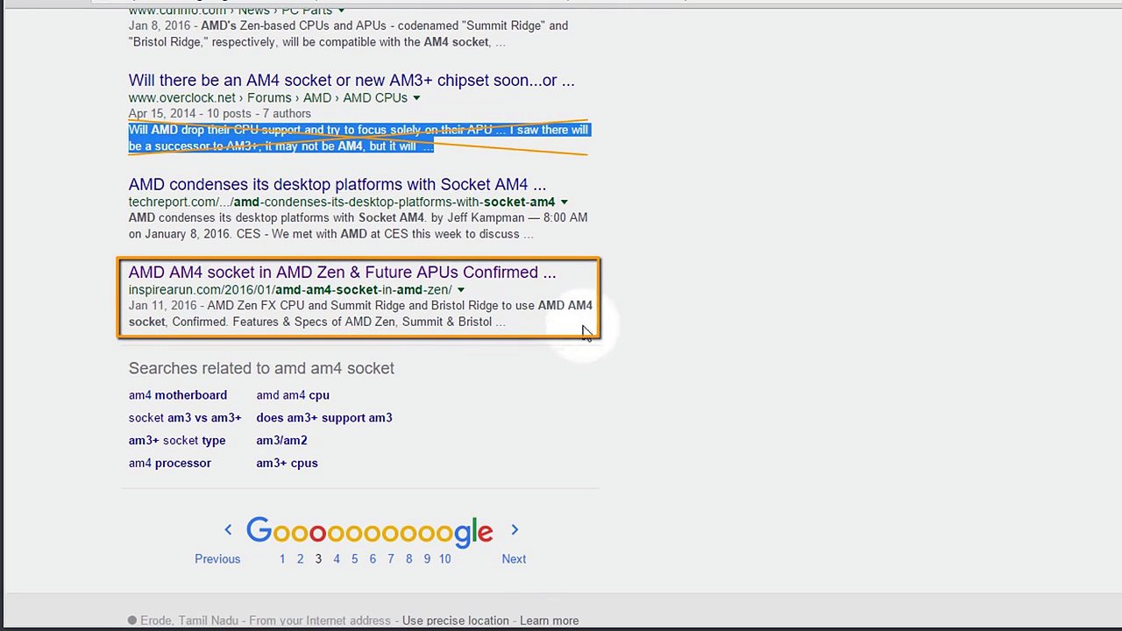Image resolution: width=1122 pixels, height=631 pixels.
Task: Open location "Learn more" link
Action: tap(549, 620)
